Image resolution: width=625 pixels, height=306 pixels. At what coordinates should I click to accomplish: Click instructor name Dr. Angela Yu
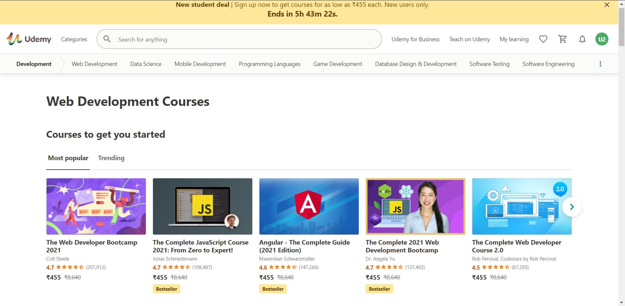380,259
